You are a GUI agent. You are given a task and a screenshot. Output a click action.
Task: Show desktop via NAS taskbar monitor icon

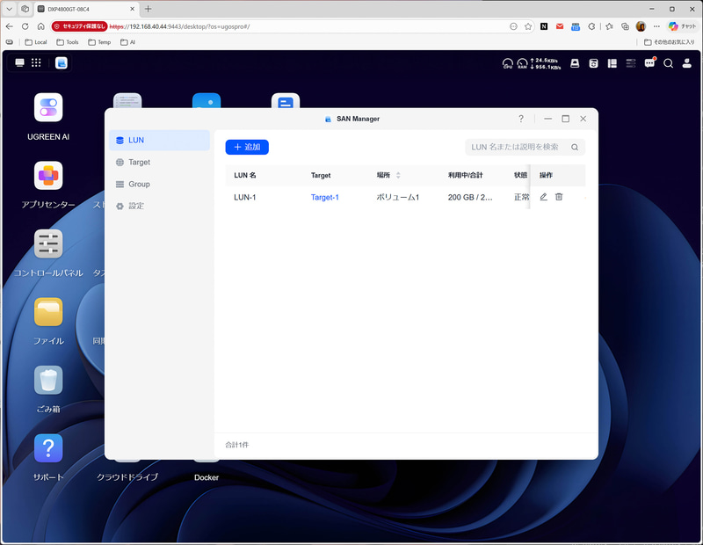(19, 62)
